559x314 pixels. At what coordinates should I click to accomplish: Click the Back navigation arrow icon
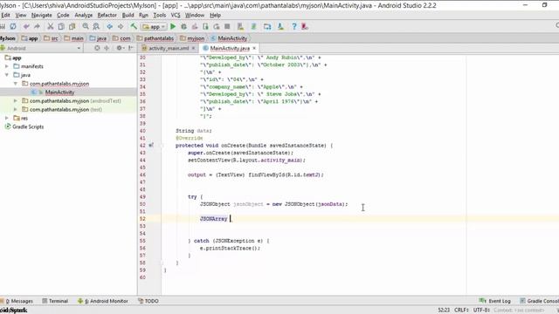[110, 26]
